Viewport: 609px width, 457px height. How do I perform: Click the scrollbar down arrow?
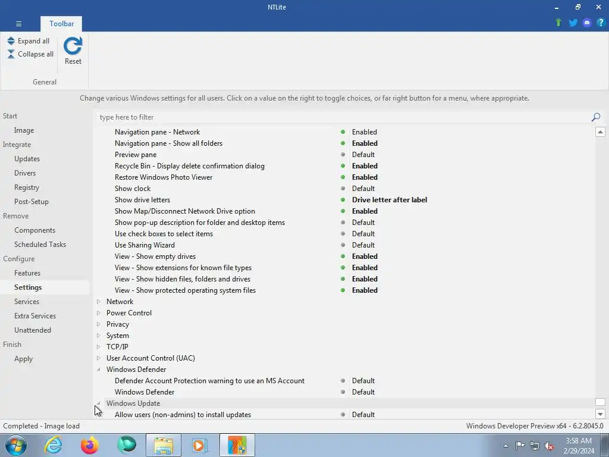tap(600, 414)
